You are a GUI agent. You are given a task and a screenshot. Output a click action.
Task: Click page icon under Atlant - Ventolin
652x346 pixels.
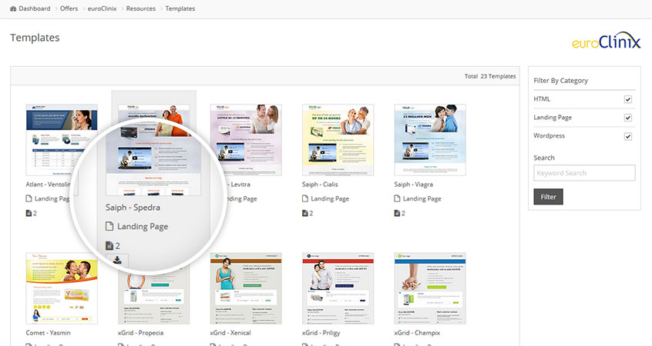29,198
